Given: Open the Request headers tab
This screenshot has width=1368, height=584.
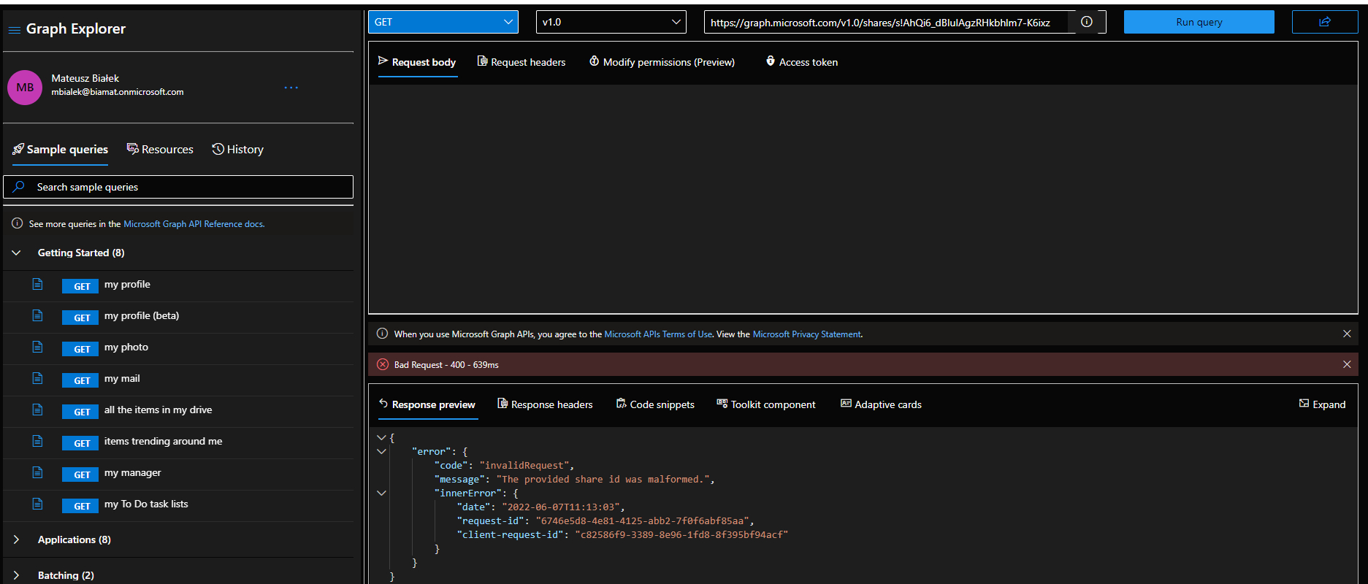Looking at the screenshot, I should click(x=521, y=62).
